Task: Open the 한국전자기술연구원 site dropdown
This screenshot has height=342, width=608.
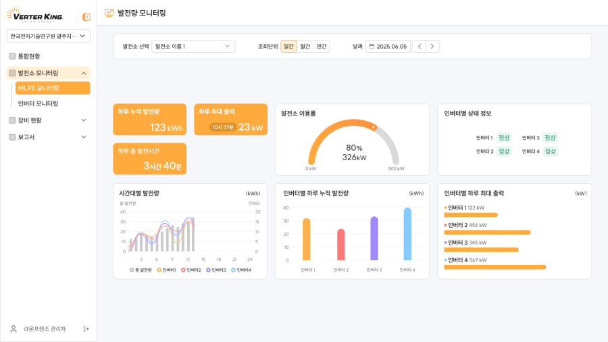Action: (48, 36)
